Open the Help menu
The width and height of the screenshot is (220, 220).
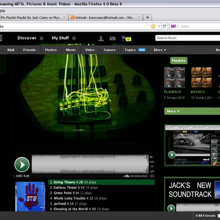pyautogui.click(x=3, y=11)
